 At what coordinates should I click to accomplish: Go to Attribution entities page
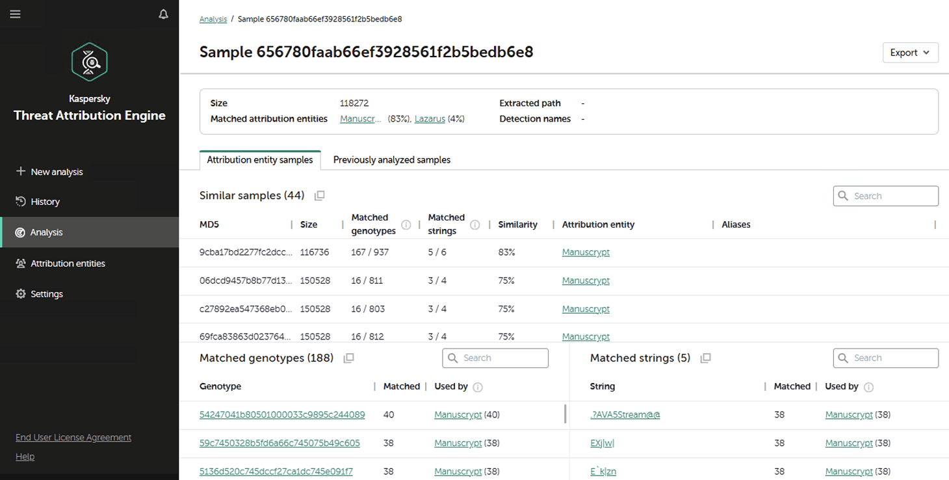[68, 263]
